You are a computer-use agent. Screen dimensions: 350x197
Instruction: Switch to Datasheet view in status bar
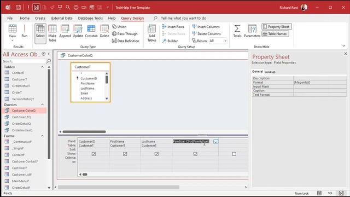pyautogui.click(x=319, y=193)
